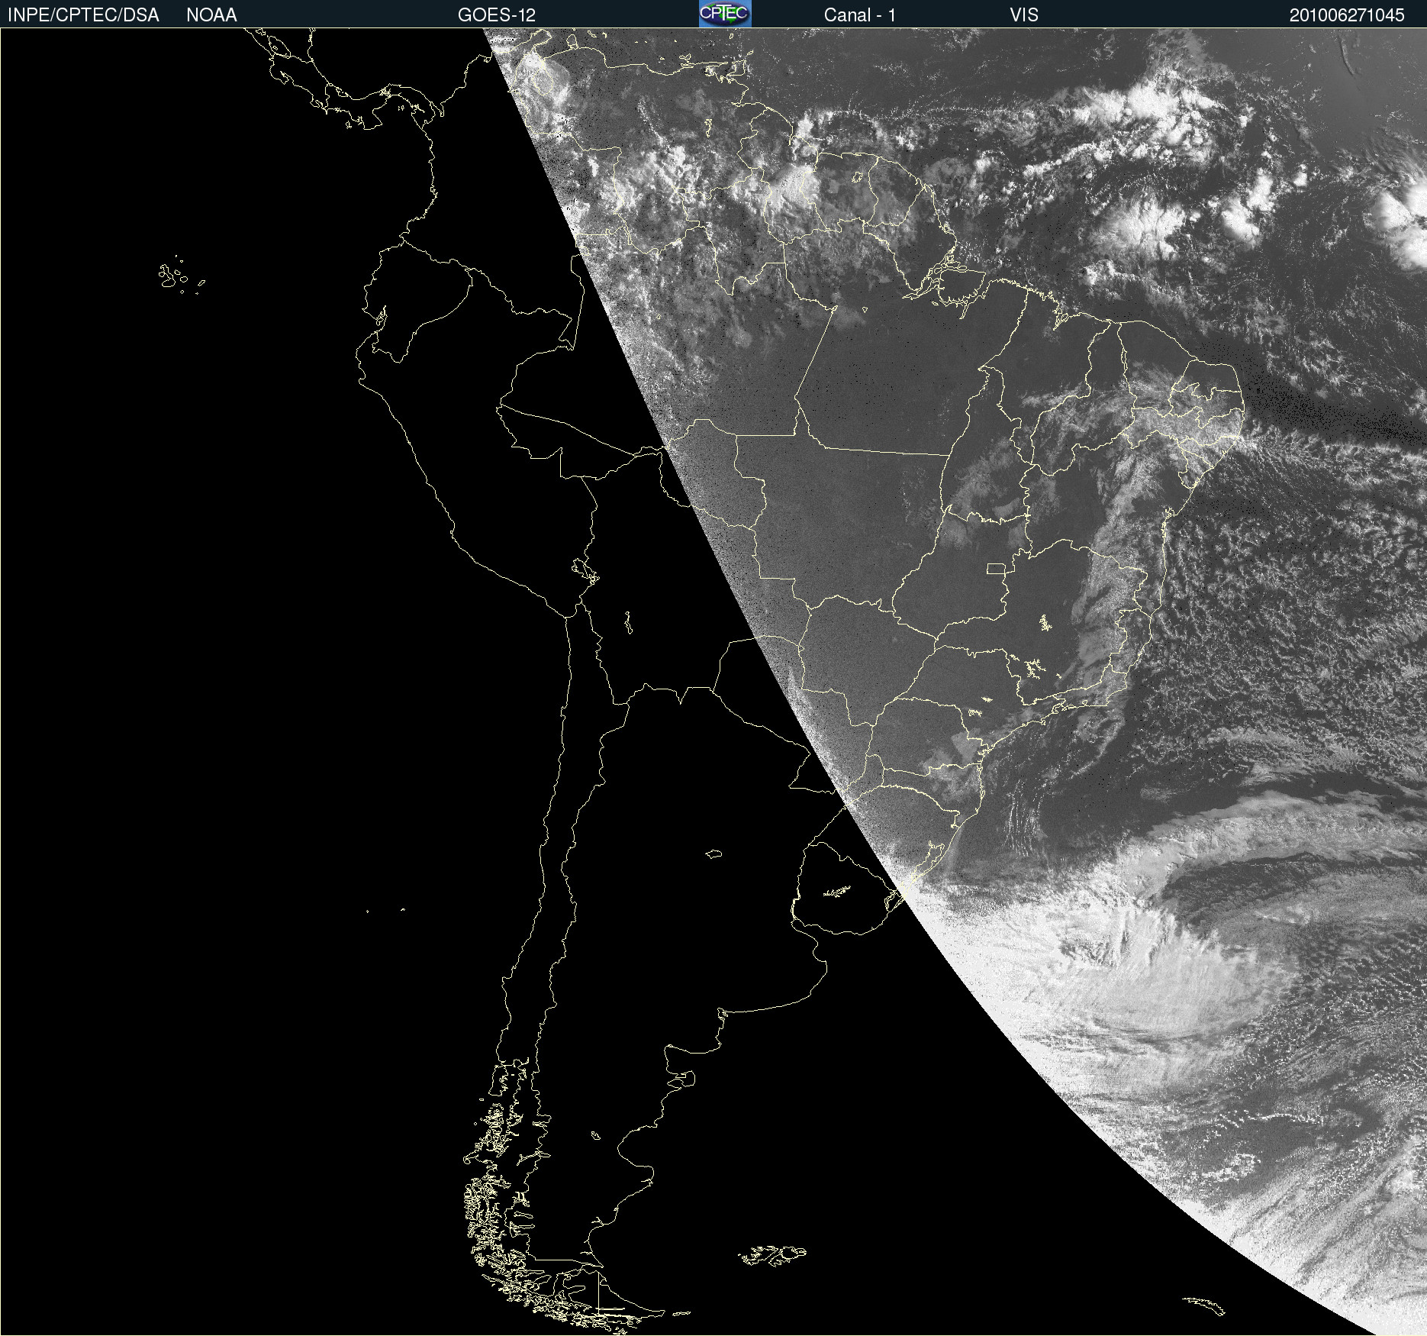Click the NOAA label in the header
1427x1336 pixels.
pos(211,15)
